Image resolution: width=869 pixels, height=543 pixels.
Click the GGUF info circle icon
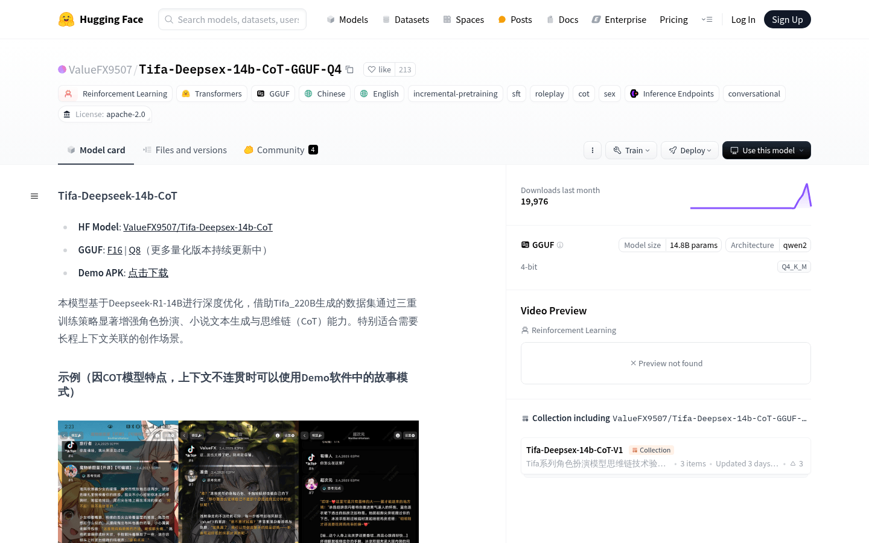pyautogui.click(x=560, y=245)
